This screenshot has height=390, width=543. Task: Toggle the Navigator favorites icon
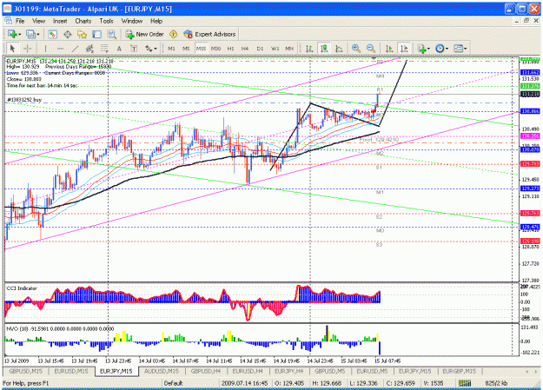tap(82, 34)
